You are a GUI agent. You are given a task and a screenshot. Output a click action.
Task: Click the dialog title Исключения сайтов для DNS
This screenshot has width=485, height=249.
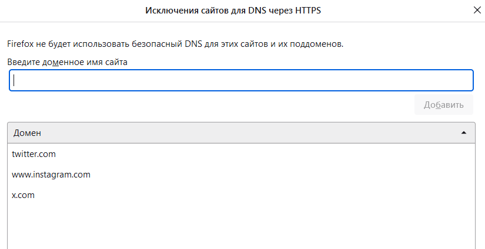pos(233,10)
